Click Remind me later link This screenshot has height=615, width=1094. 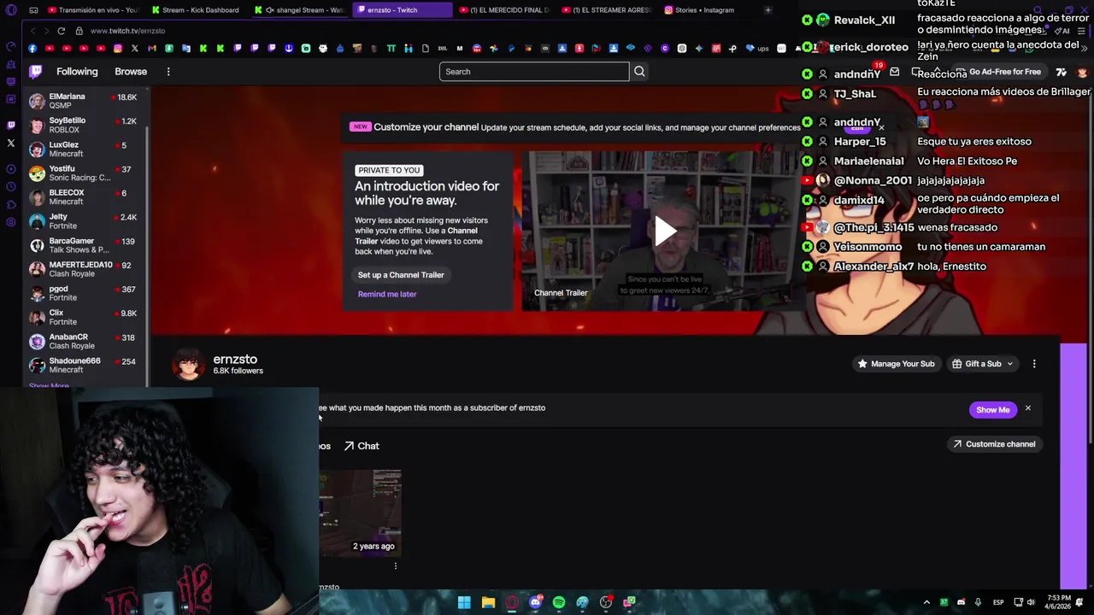(387, 294)
